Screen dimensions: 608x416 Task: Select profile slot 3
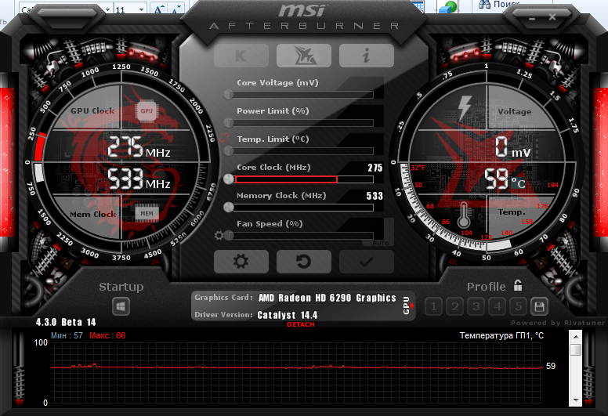(476, 306)
